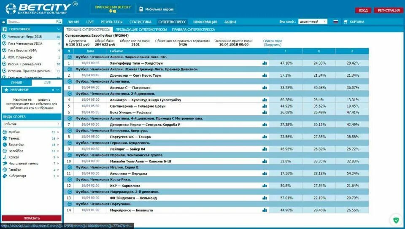Open the Приложения BetCity button

point(113,9)
